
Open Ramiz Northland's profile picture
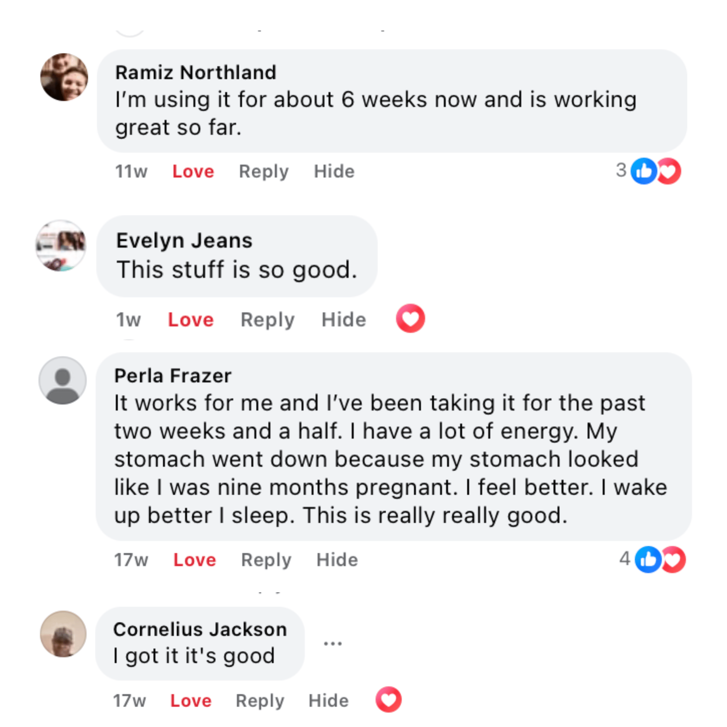coord(64,77)
